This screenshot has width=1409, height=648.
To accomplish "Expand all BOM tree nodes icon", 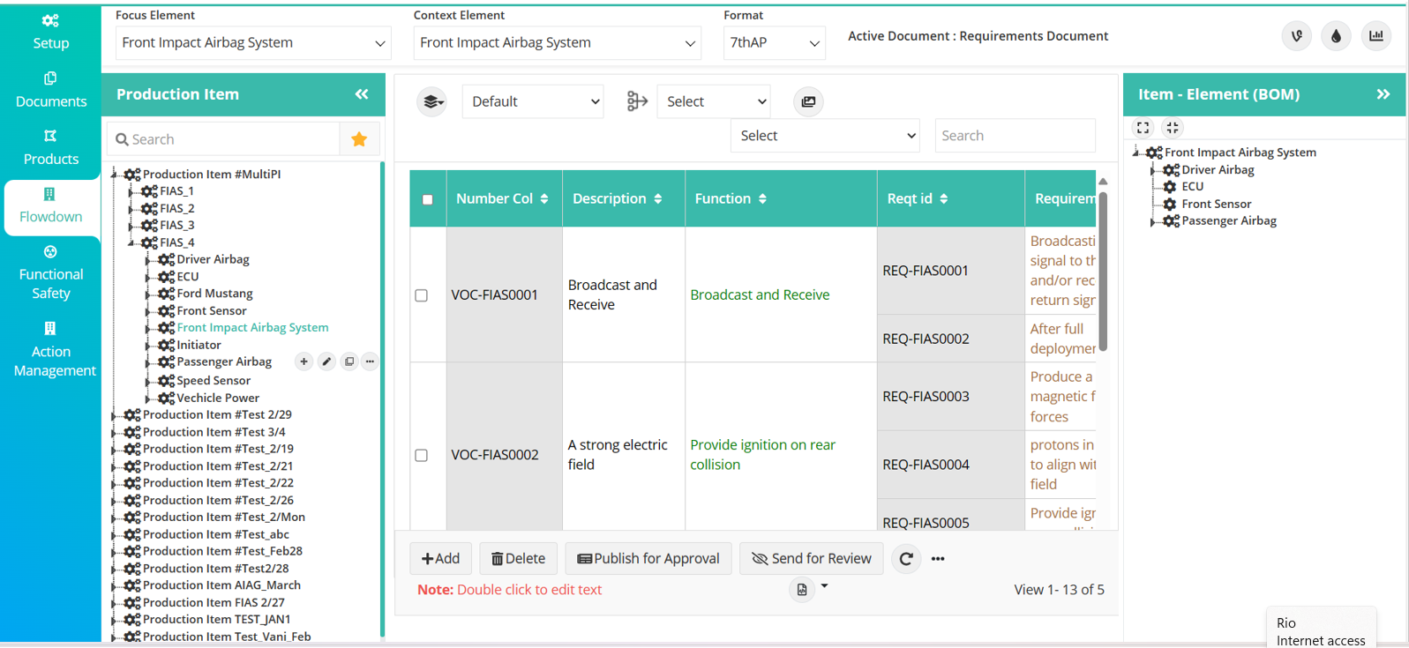I will click(1143, 128).
